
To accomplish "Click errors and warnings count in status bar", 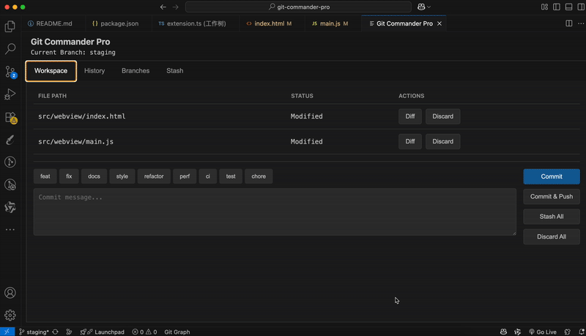I will point(144,332).
